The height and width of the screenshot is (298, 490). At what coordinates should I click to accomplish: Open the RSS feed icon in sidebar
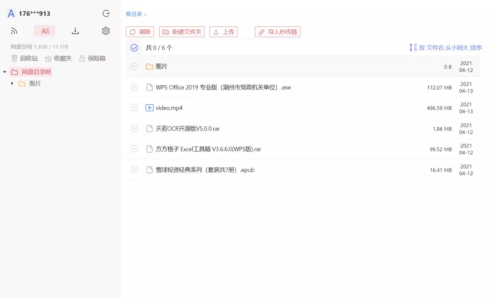[x=14, y=31]
